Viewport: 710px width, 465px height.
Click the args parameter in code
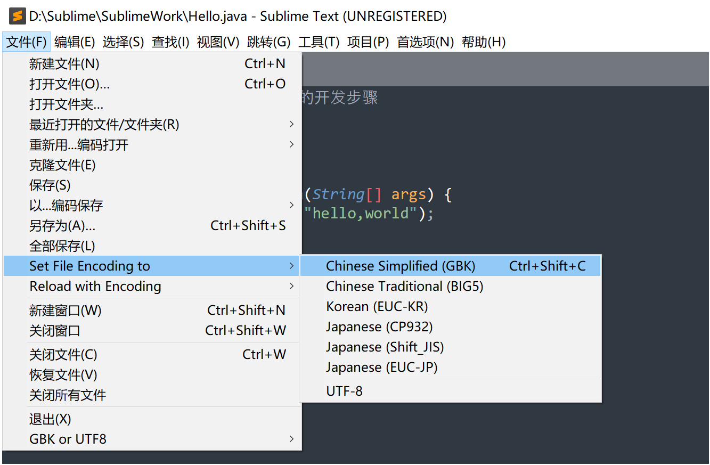coord(409,195)
